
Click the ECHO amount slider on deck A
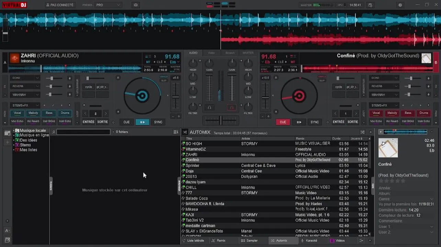coord(53,78)
